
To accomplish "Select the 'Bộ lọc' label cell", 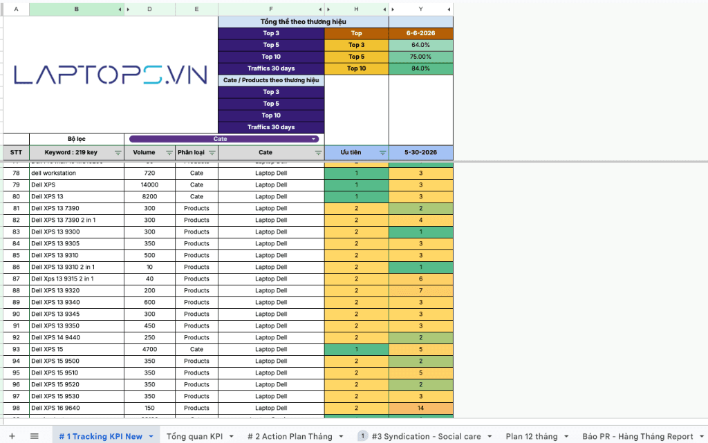I will tap(77, 139).
